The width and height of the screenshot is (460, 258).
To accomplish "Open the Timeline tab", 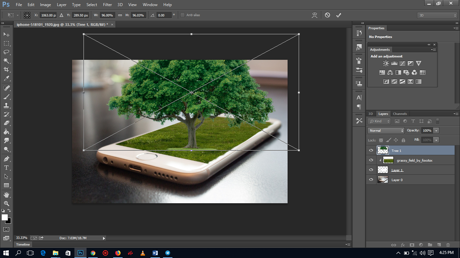I will (23, 245).
